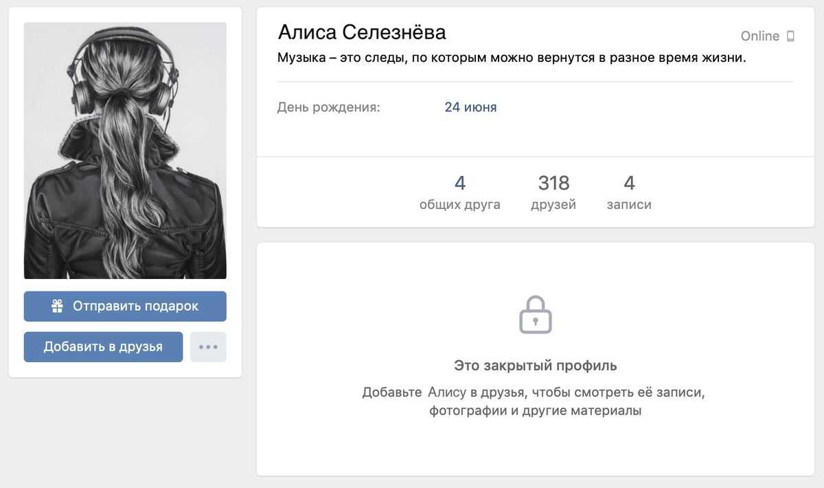Open the 24 июня birthday link
This screenshot has width=824, height=488.
[x=470, y=107]
